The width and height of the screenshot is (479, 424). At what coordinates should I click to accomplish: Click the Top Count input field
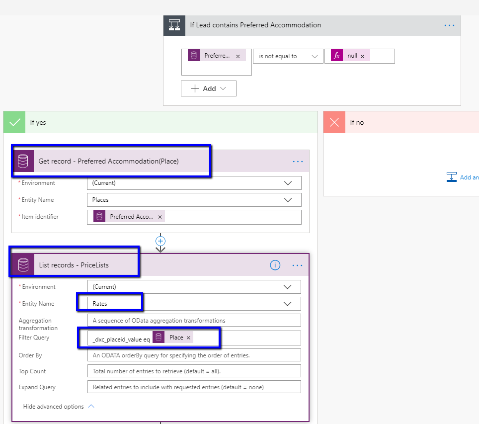coord(194,371)
